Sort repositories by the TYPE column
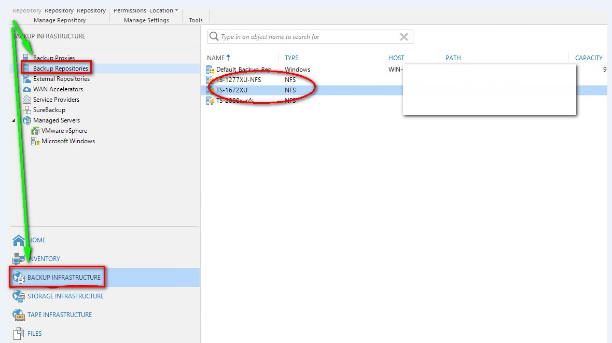Viewport: 612px width, 343px height. (x=291, y=58)
